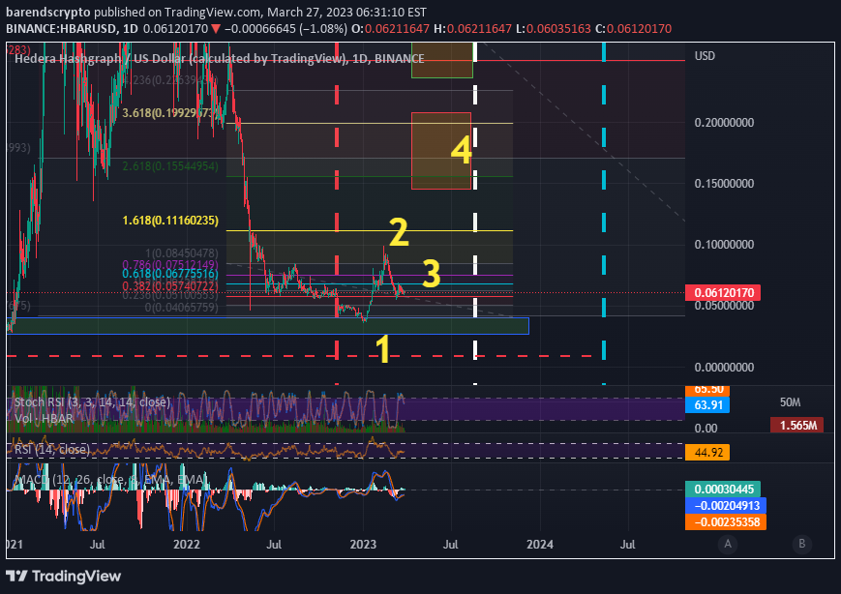Click the circular "A" button near bottom right

point(727,545)
